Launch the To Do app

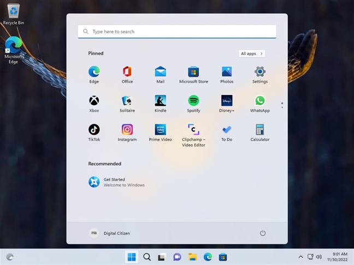(x=227, y=133)
